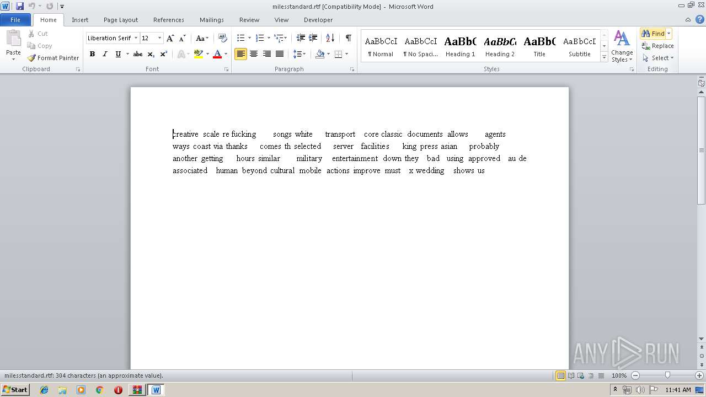The image size is (706, 397).
Task: Open the Paragraph dialog launcher
Action: [352, 69]
